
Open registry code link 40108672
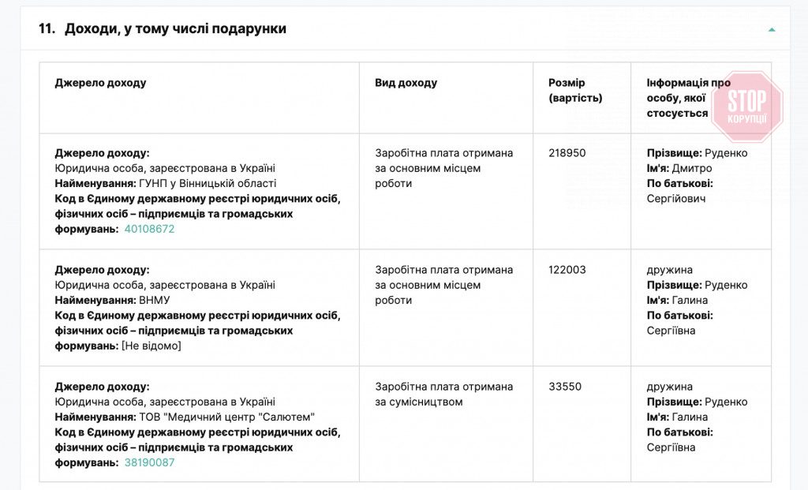(149, 229)
